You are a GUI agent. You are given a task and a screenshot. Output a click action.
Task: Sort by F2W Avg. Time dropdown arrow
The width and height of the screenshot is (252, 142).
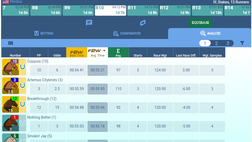[x=104, y=51]
